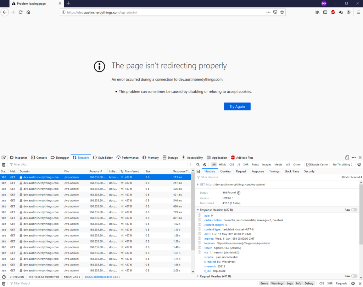This screenshot has width=363, height=287.
Task: Open the network request search magnifier
Action: coord(198,165)
